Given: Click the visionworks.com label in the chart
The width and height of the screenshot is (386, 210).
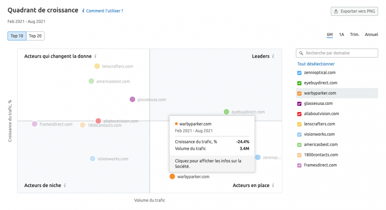Looking at the screenshot, I should click(x=113, y=159).
